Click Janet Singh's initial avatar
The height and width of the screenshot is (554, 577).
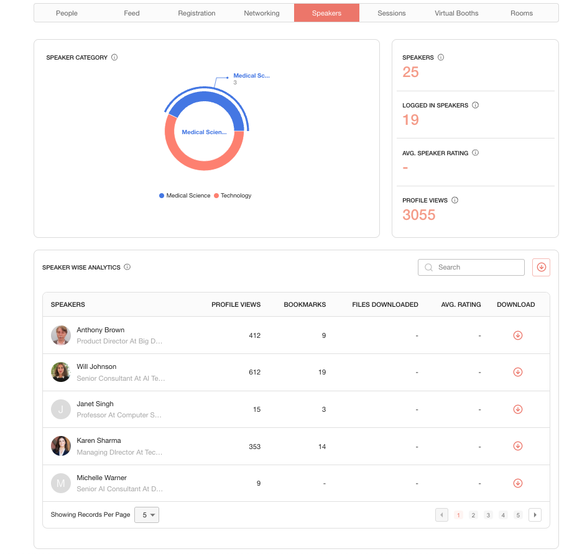(x=61, y=409)
